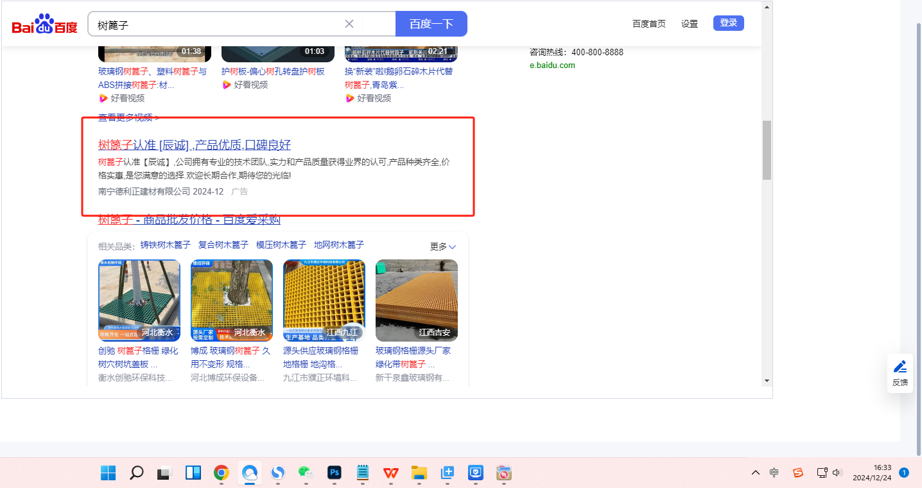The image size is (922, 488).
Task: Open video link 换"新装"啦!鹅卵石碎木片代替
Action: [x=399, y=78]
